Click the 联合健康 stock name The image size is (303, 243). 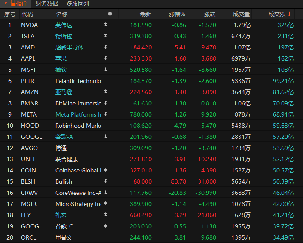(x=67, y=159)
